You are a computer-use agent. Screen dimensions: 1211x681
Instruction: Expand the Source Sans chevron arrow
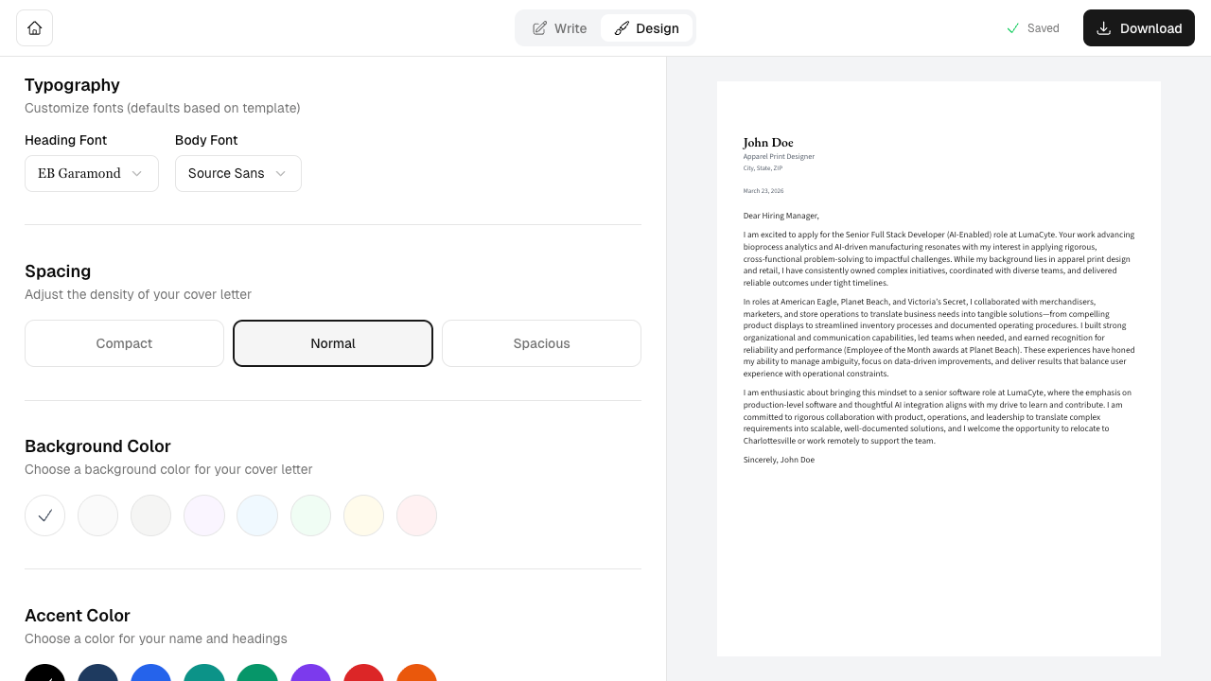[280, 173]
